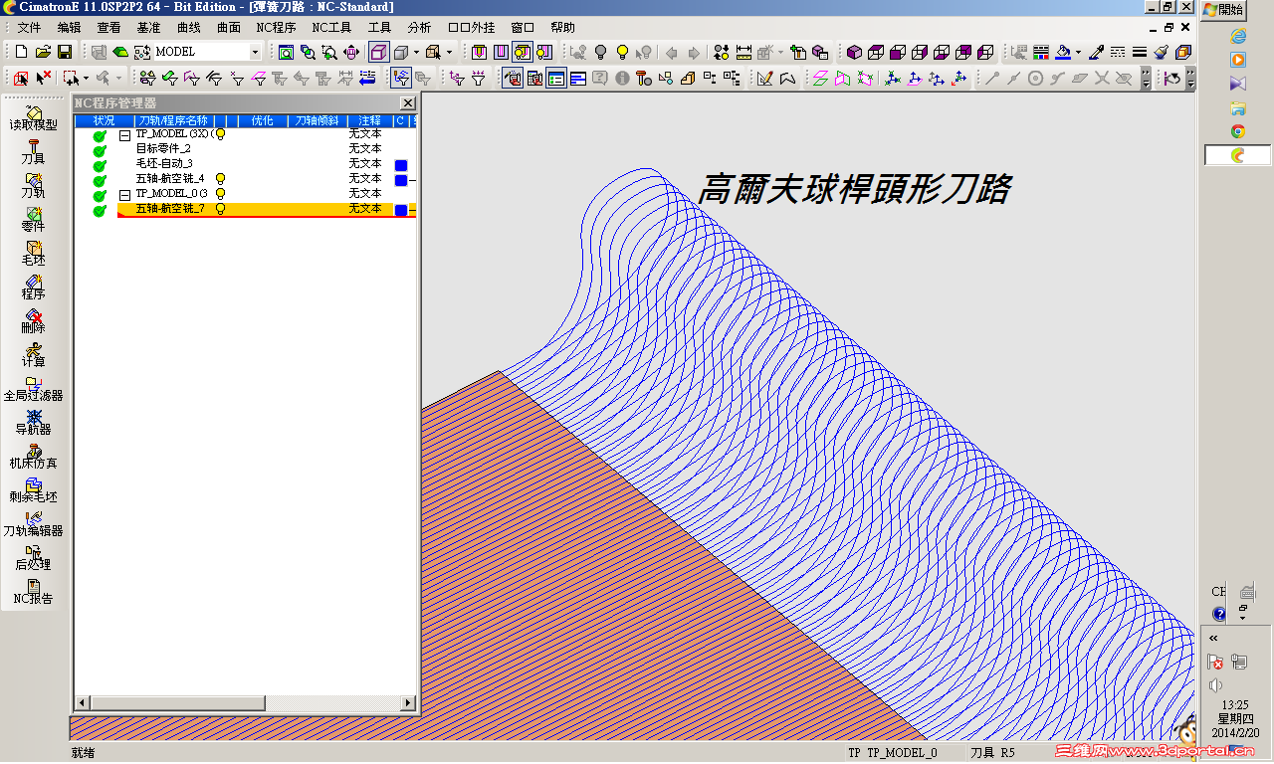
Task: Start 机床仿真 (machine simulation) from sidebar
Action: 33,456
